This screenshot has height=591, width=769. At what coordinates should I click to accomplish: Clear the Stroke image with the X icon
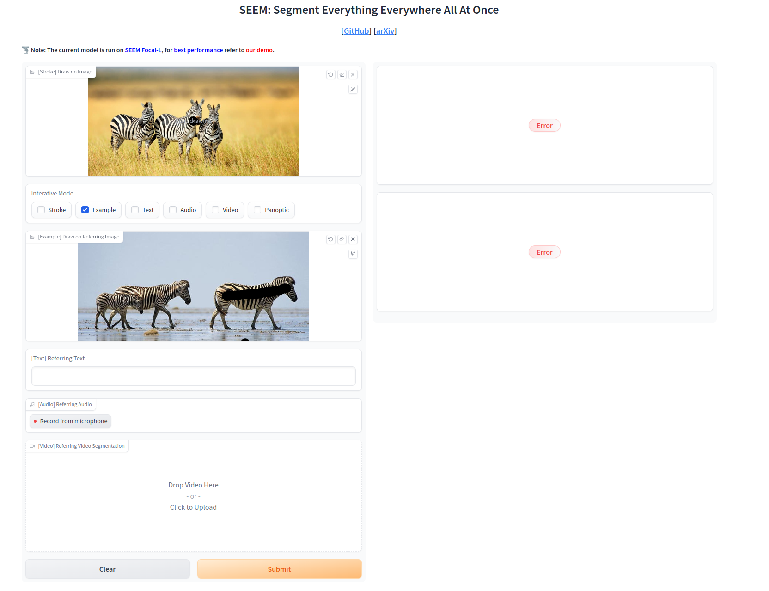tap(353, 74)
